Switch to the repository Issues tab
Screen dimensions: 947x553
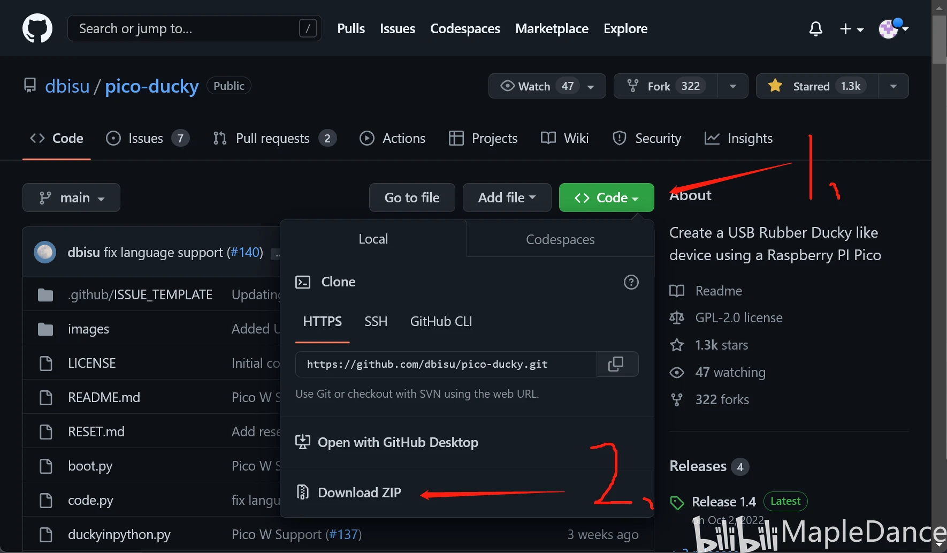click(148, 139)
